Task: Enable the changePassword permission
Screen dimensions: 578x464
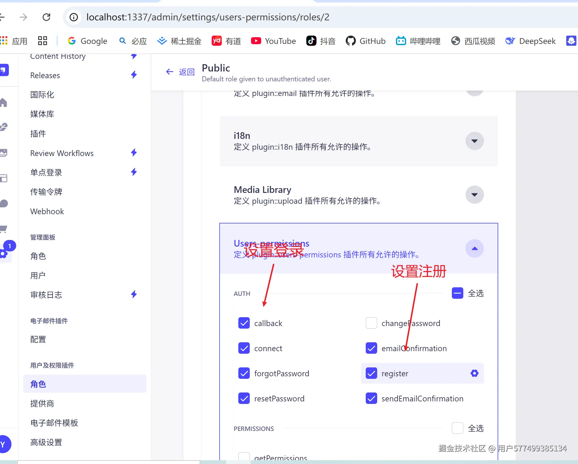Action: click(371, 323)
